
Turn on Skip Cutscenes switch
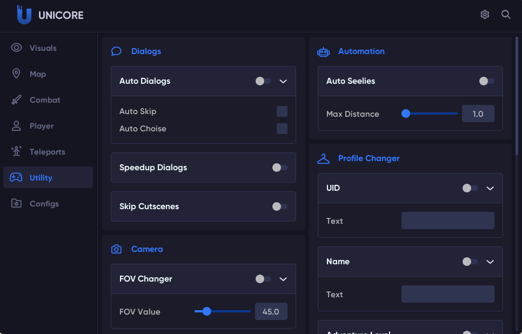(x=279, y=206)
